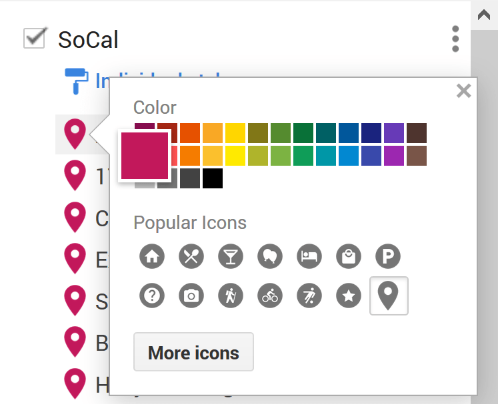Pick the yellow color swatch
Screen dimensions: 498x404
235,156
